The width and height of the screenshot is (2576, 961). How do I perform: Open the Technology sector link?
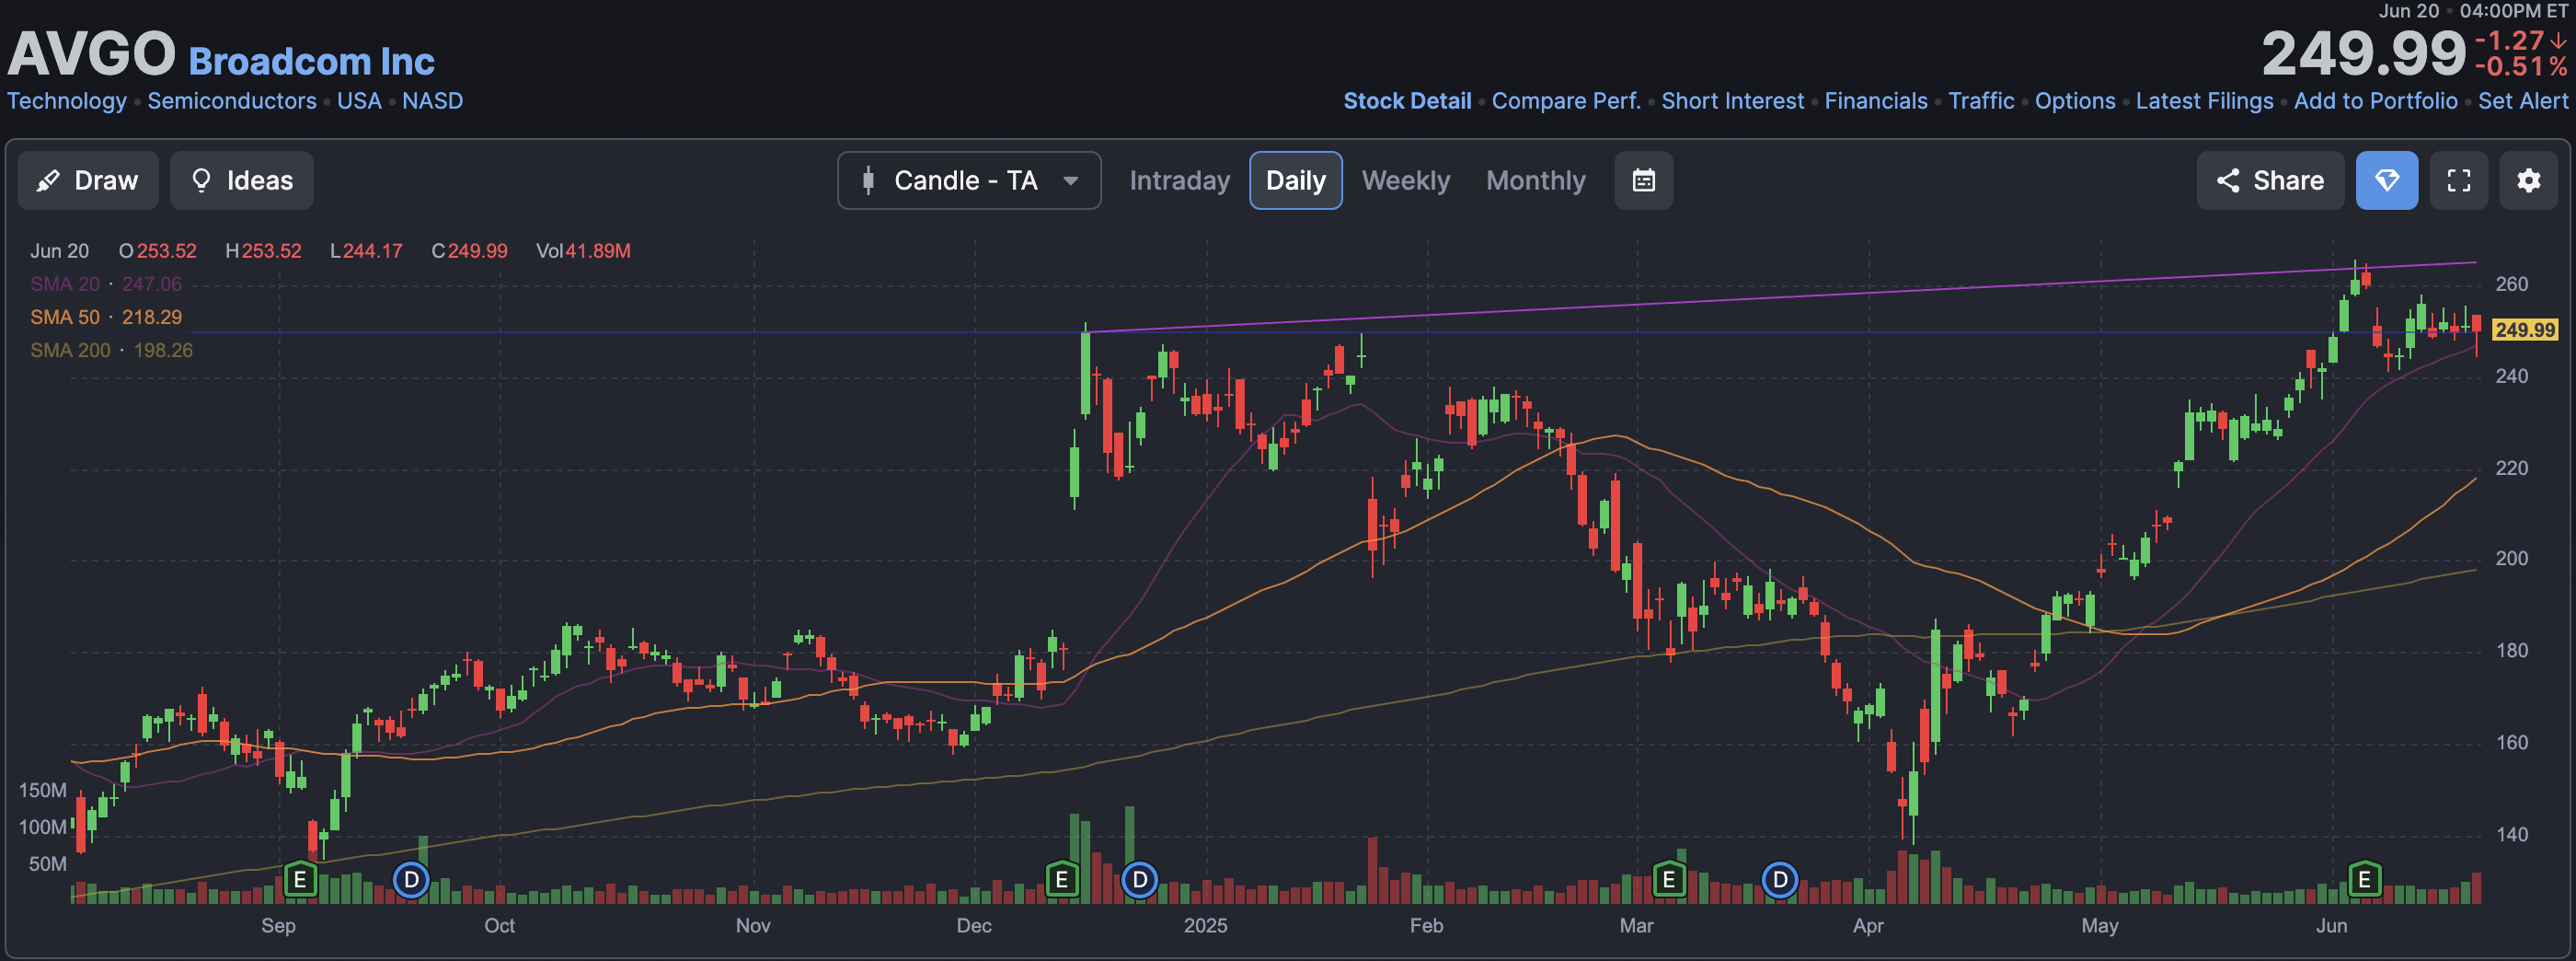pyautogui.click(x=67, y=101)
